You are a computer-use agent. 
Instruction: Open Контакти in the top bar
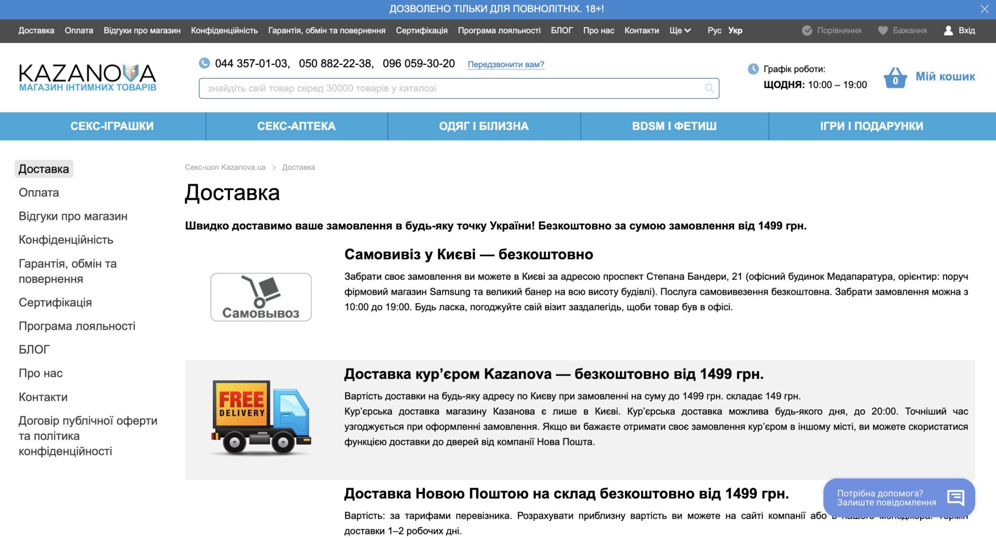[x=642, y=31]
